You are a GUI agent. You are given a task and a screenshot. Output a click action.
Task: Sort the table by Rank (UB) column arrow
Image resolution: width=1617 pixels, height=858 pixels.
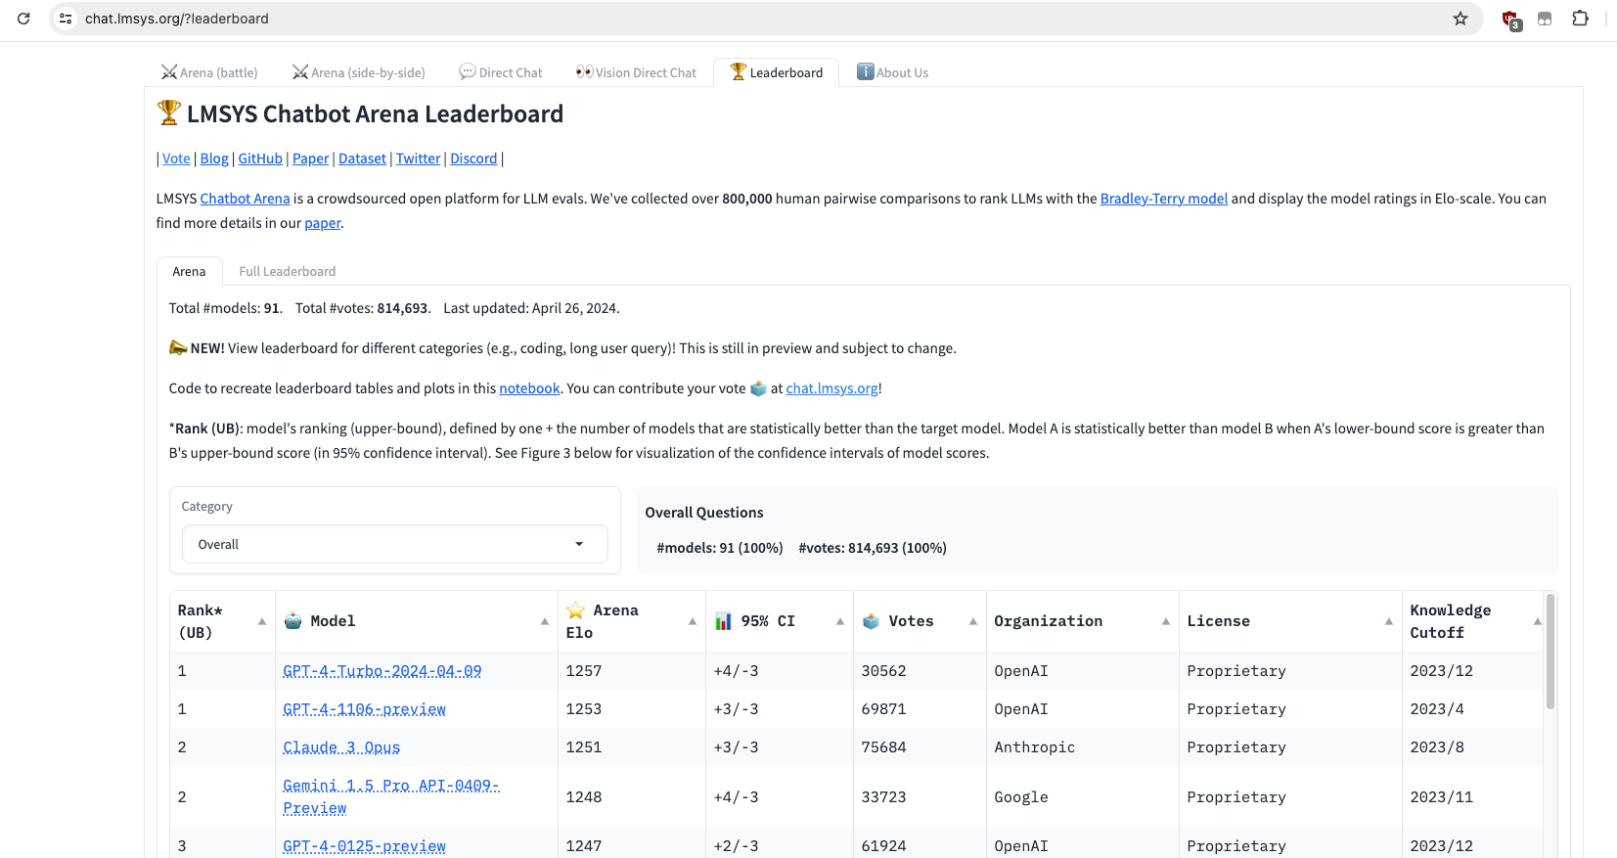(261, 621)
